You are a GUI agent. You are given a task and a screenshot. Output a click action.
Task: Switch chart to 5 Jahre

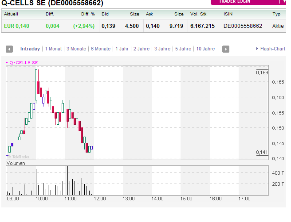pyautogui.click(x=183, y=49)
